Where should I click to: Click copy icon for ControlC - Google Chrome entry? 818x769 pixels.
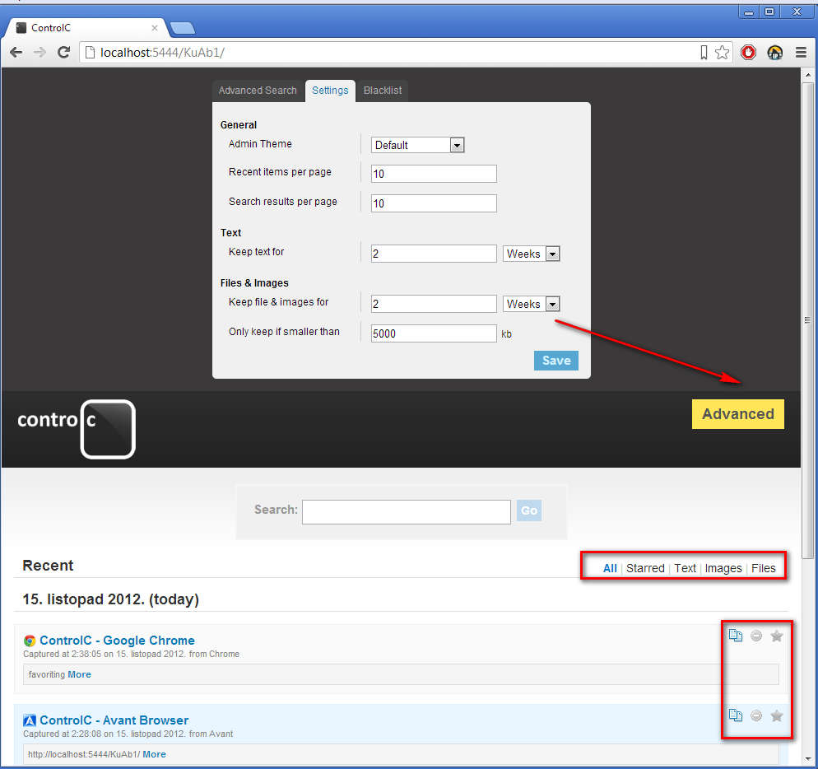click(735, 636)
